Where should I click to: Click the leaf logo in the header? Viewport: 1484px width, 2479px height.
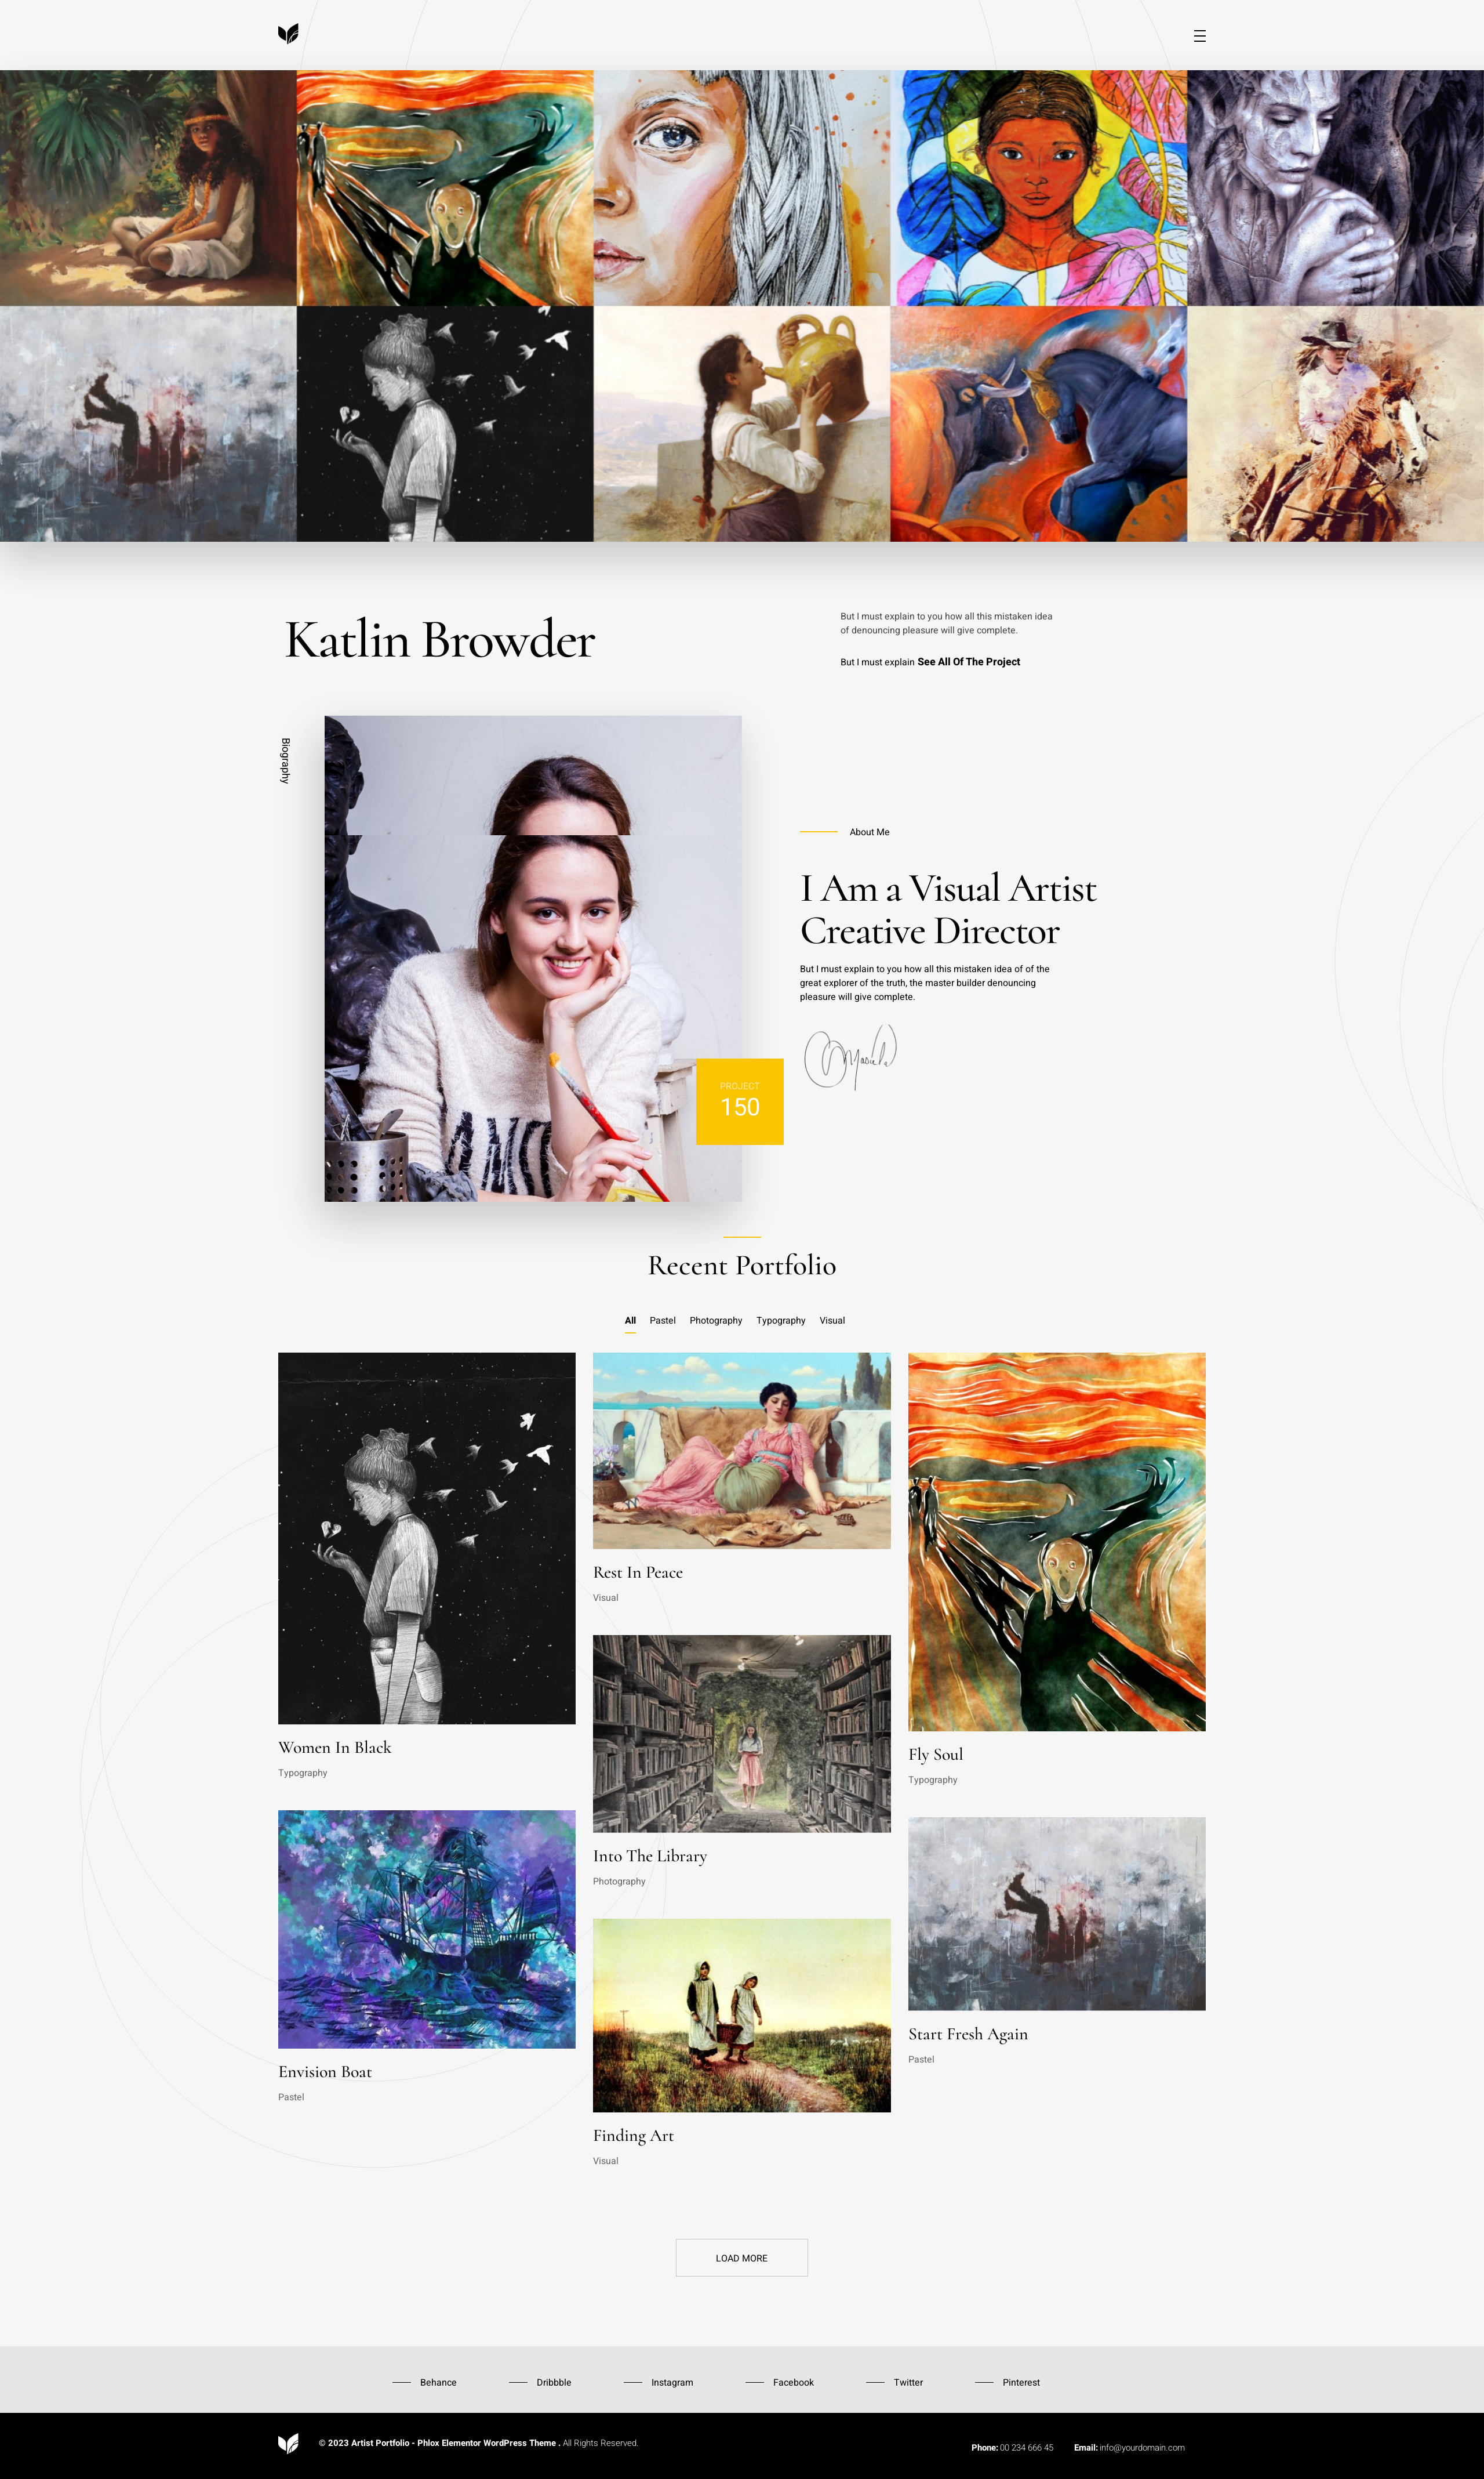[288, 34]
